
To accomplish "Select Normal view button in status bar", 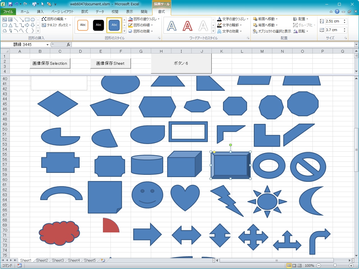I will pyautogui.click(x=289, y=265).
